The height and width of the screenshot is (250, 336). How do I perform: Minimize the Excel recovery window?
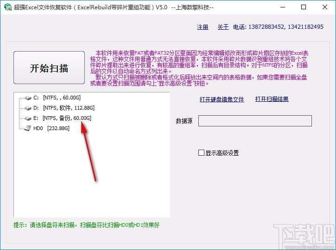pos(282,7)
